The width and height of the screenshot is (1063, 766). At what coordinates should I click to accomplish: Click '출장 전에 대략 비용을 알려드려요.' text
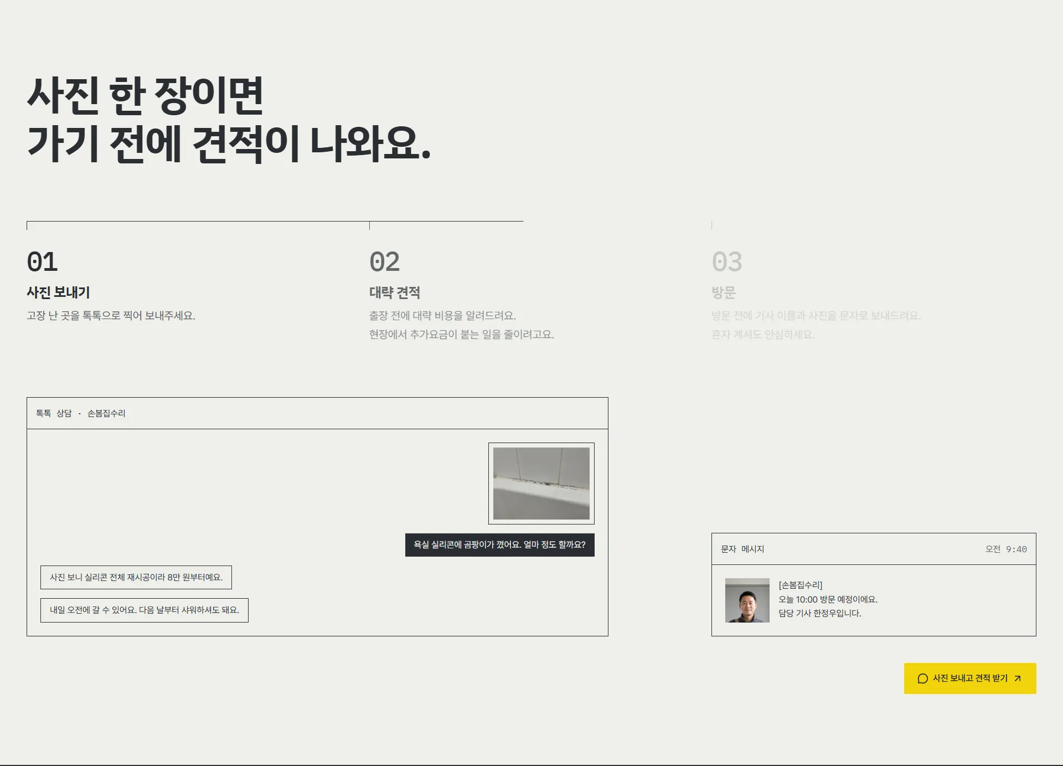point(442,316)
